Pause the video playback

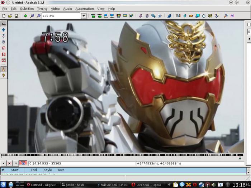15,163
